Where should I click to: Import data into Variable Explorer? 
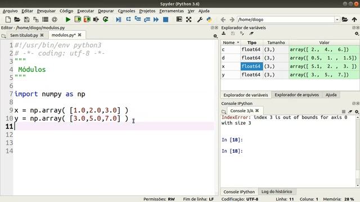click(224, 34)
